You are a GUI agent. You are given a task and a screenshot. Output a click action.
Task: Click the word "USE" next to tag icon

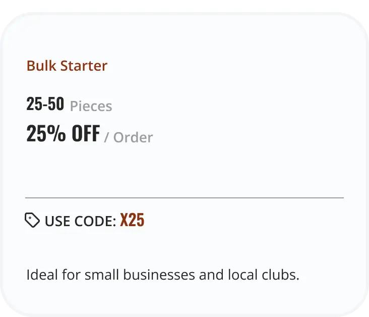click(x=56, y=221)
